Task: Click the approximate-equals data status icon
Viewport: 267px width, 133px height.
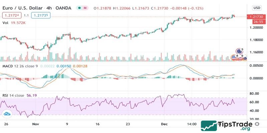Action: [85, 8]
